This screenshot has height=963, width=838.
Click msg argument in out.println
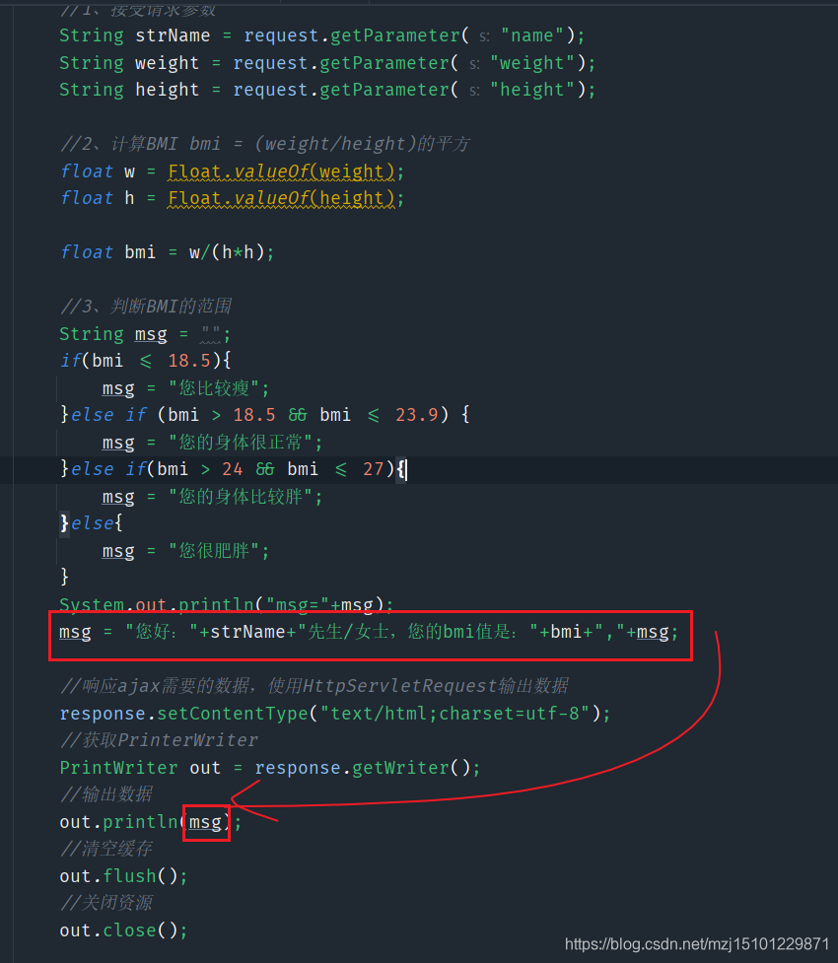click(x=205, y=822)
